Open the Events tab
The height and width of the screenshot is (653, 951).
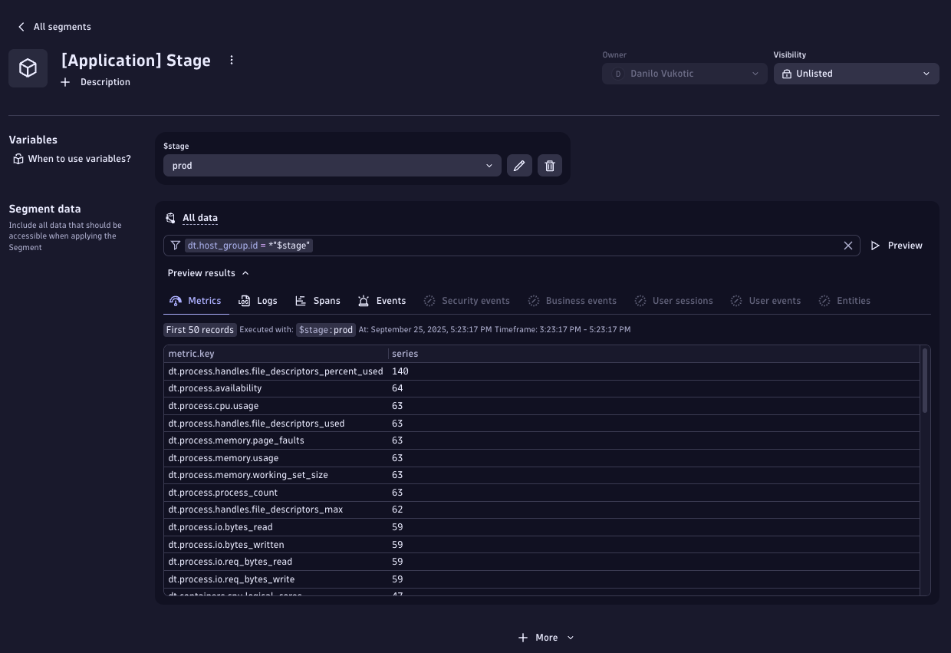[x=382, y=301]
